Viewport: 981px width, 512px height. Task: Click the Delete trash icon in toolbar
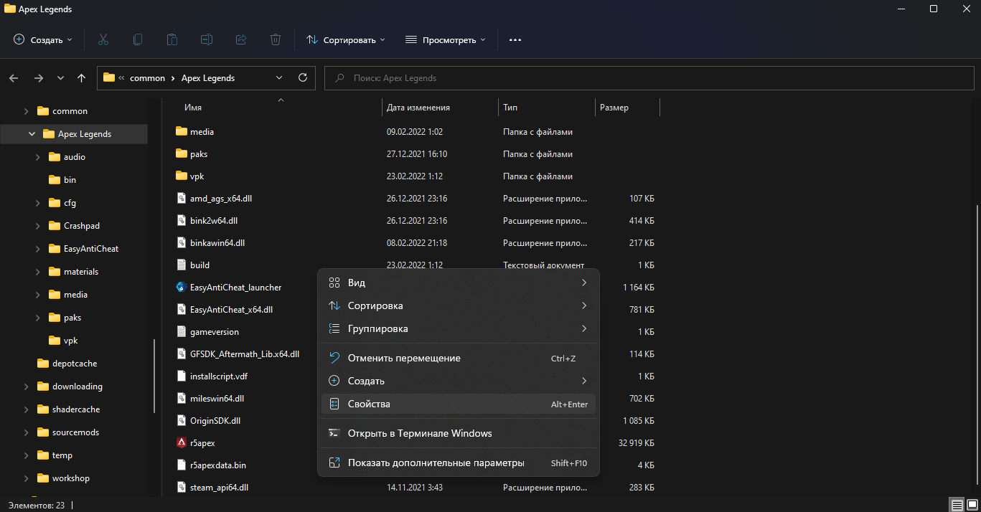click(276, 39)
